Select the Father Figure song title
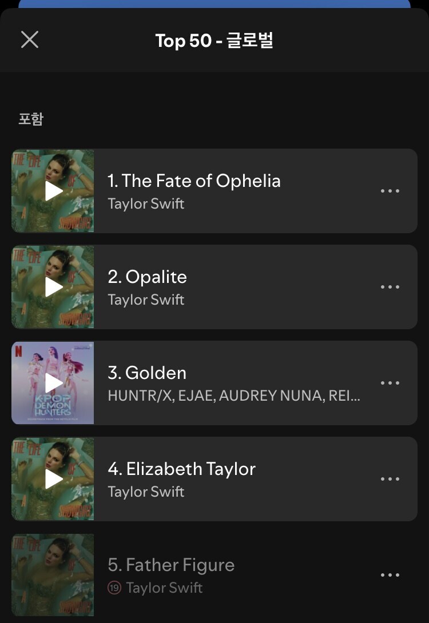The width and height of the screenshot is (429, 623). click(x=171, y=565)
